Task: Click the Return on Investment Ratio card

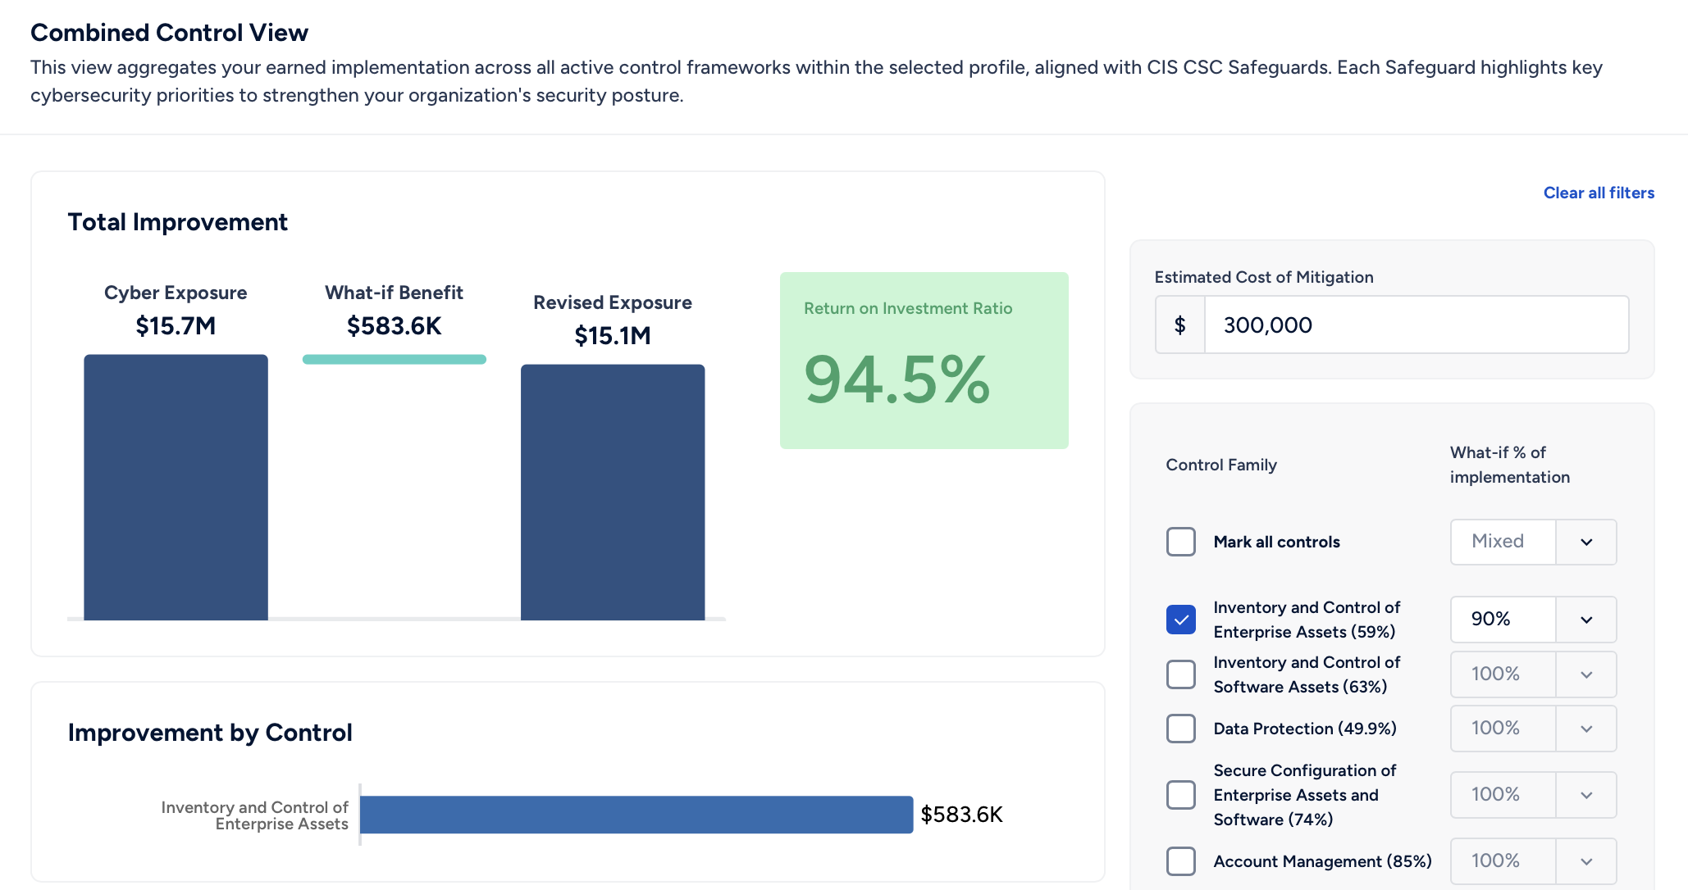Action: [x=924, y=361]
